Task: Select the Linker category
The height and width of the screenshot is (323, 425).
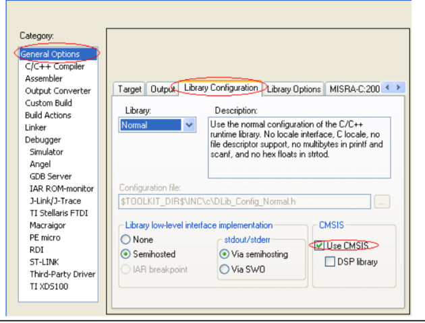Action: pyautogui.click(x=36, y=127)
